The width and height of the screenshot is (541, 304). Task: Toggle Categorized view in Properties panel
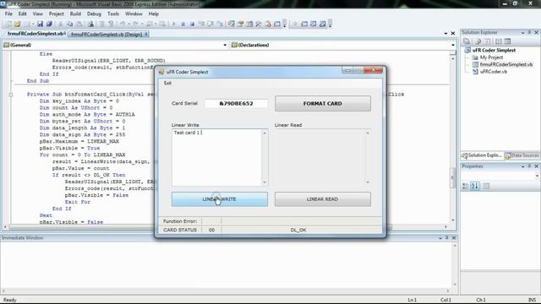(466, 186)
